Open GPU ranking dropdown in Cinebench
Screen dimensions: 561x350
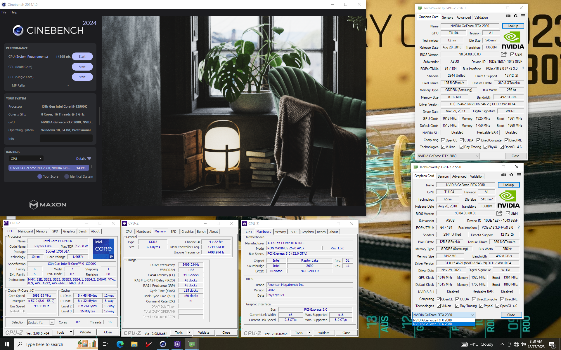click(26, 159)
